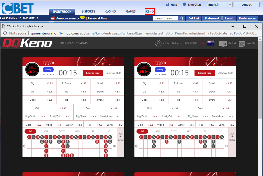Bet on Down x2.3 in QQ60s
263x176 pixels.
click(x=219, y=91)
